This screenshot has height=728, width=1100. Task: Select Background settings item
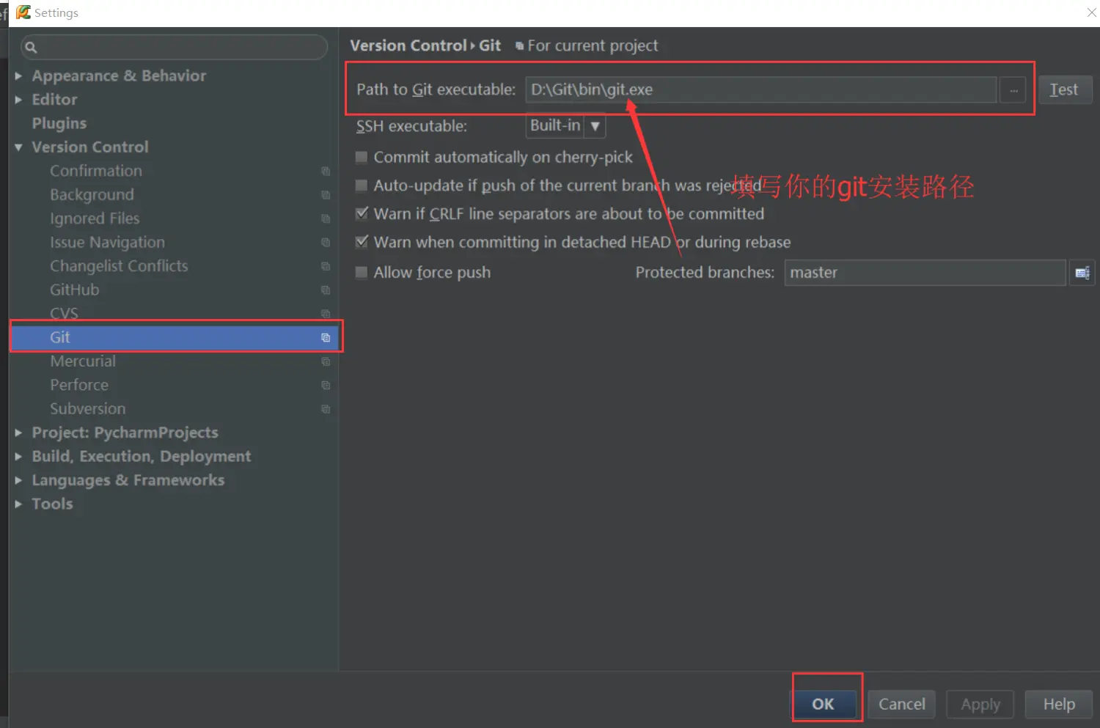point(92,195)
